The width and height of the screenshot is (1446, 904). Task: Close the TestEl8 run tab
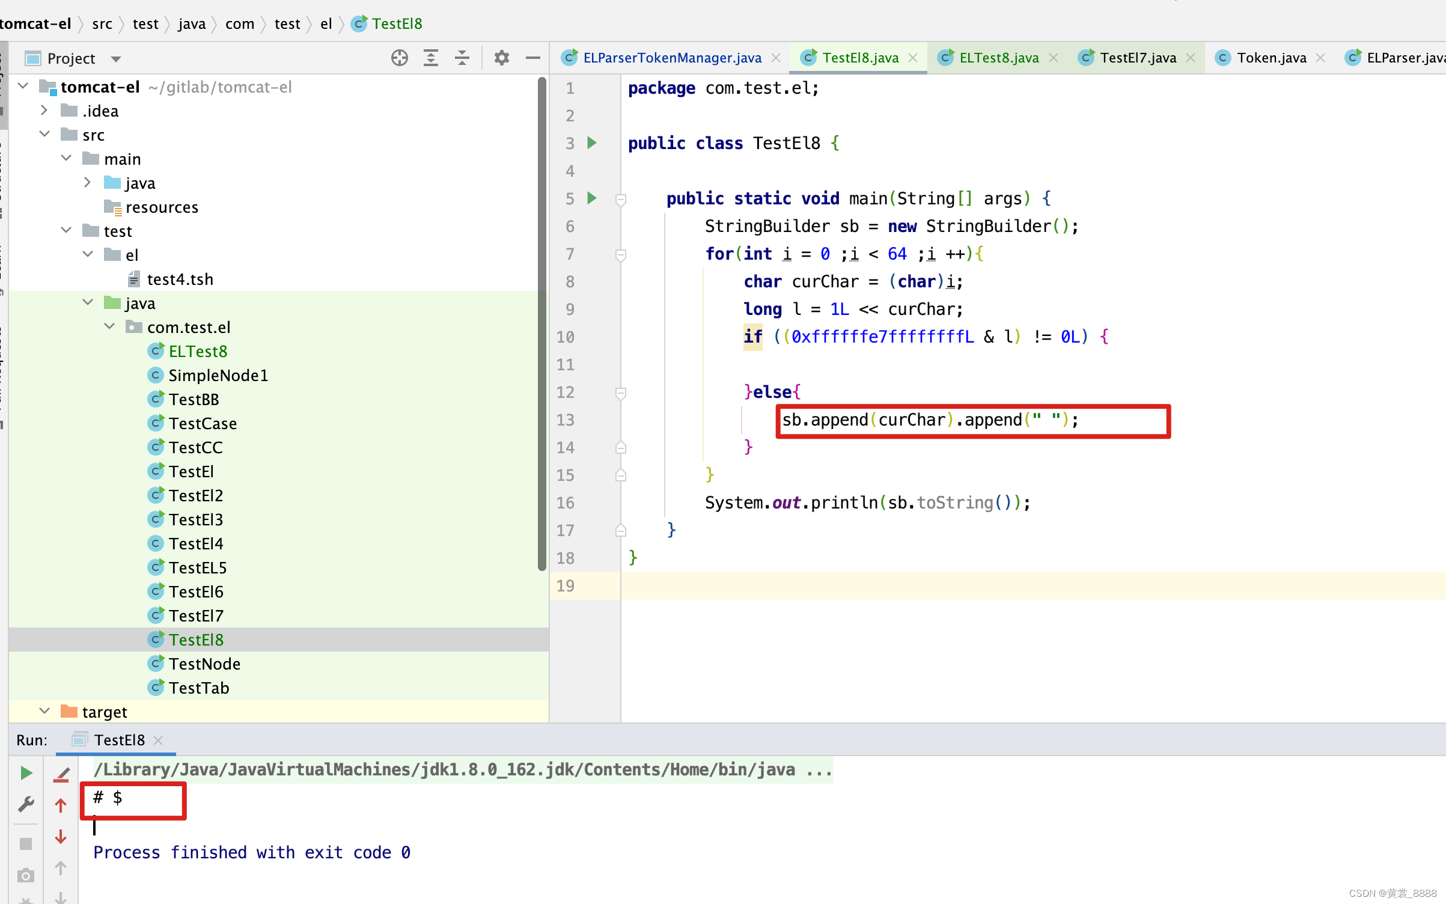click(x=158, y=741)
